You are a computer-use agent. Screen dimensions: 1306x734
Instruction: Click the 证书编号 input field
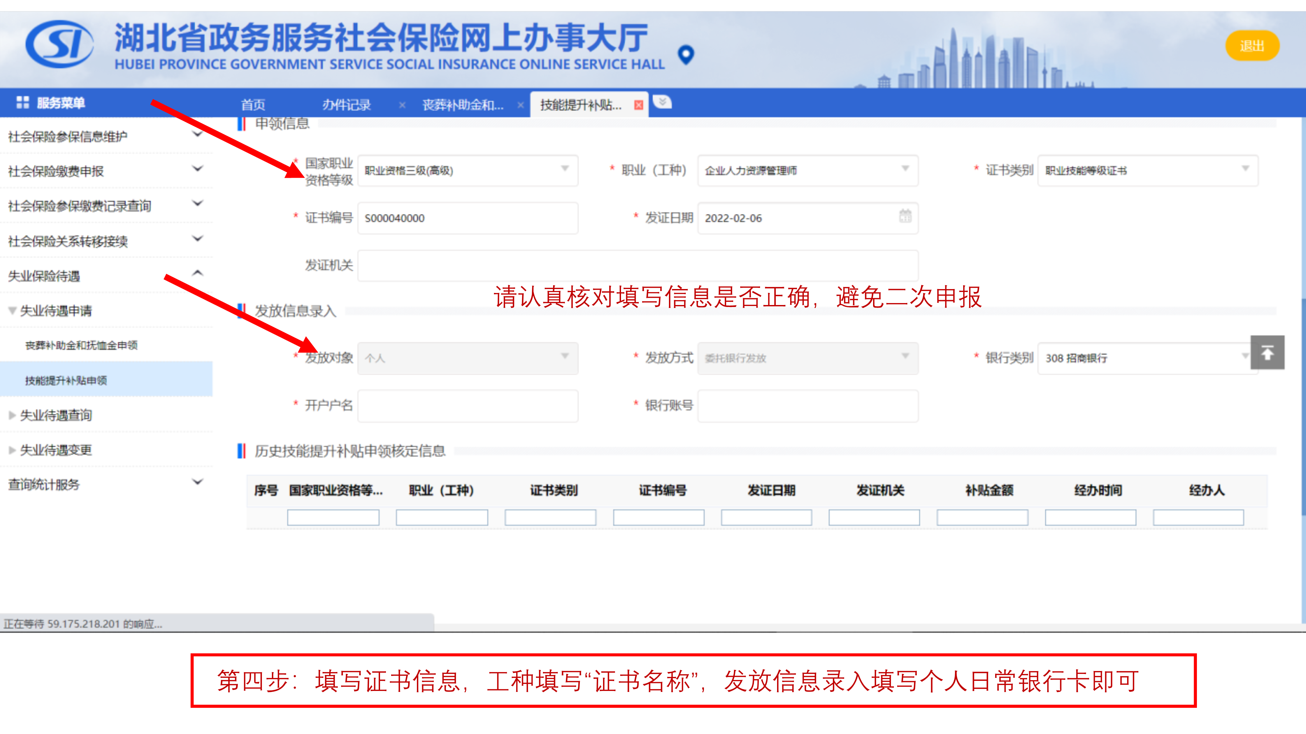tap(468, 218)
